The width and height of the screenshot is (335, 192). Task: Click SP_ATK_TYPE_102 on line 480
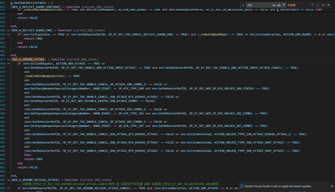[131, 113]
